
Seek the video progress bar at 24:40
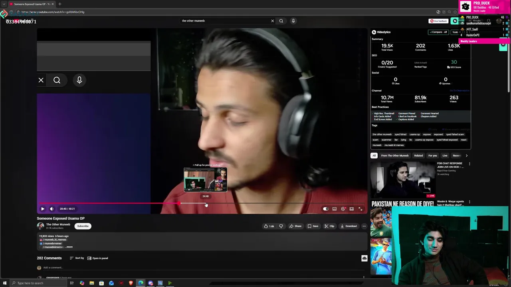pyautogui.click(x=206, y=204)
